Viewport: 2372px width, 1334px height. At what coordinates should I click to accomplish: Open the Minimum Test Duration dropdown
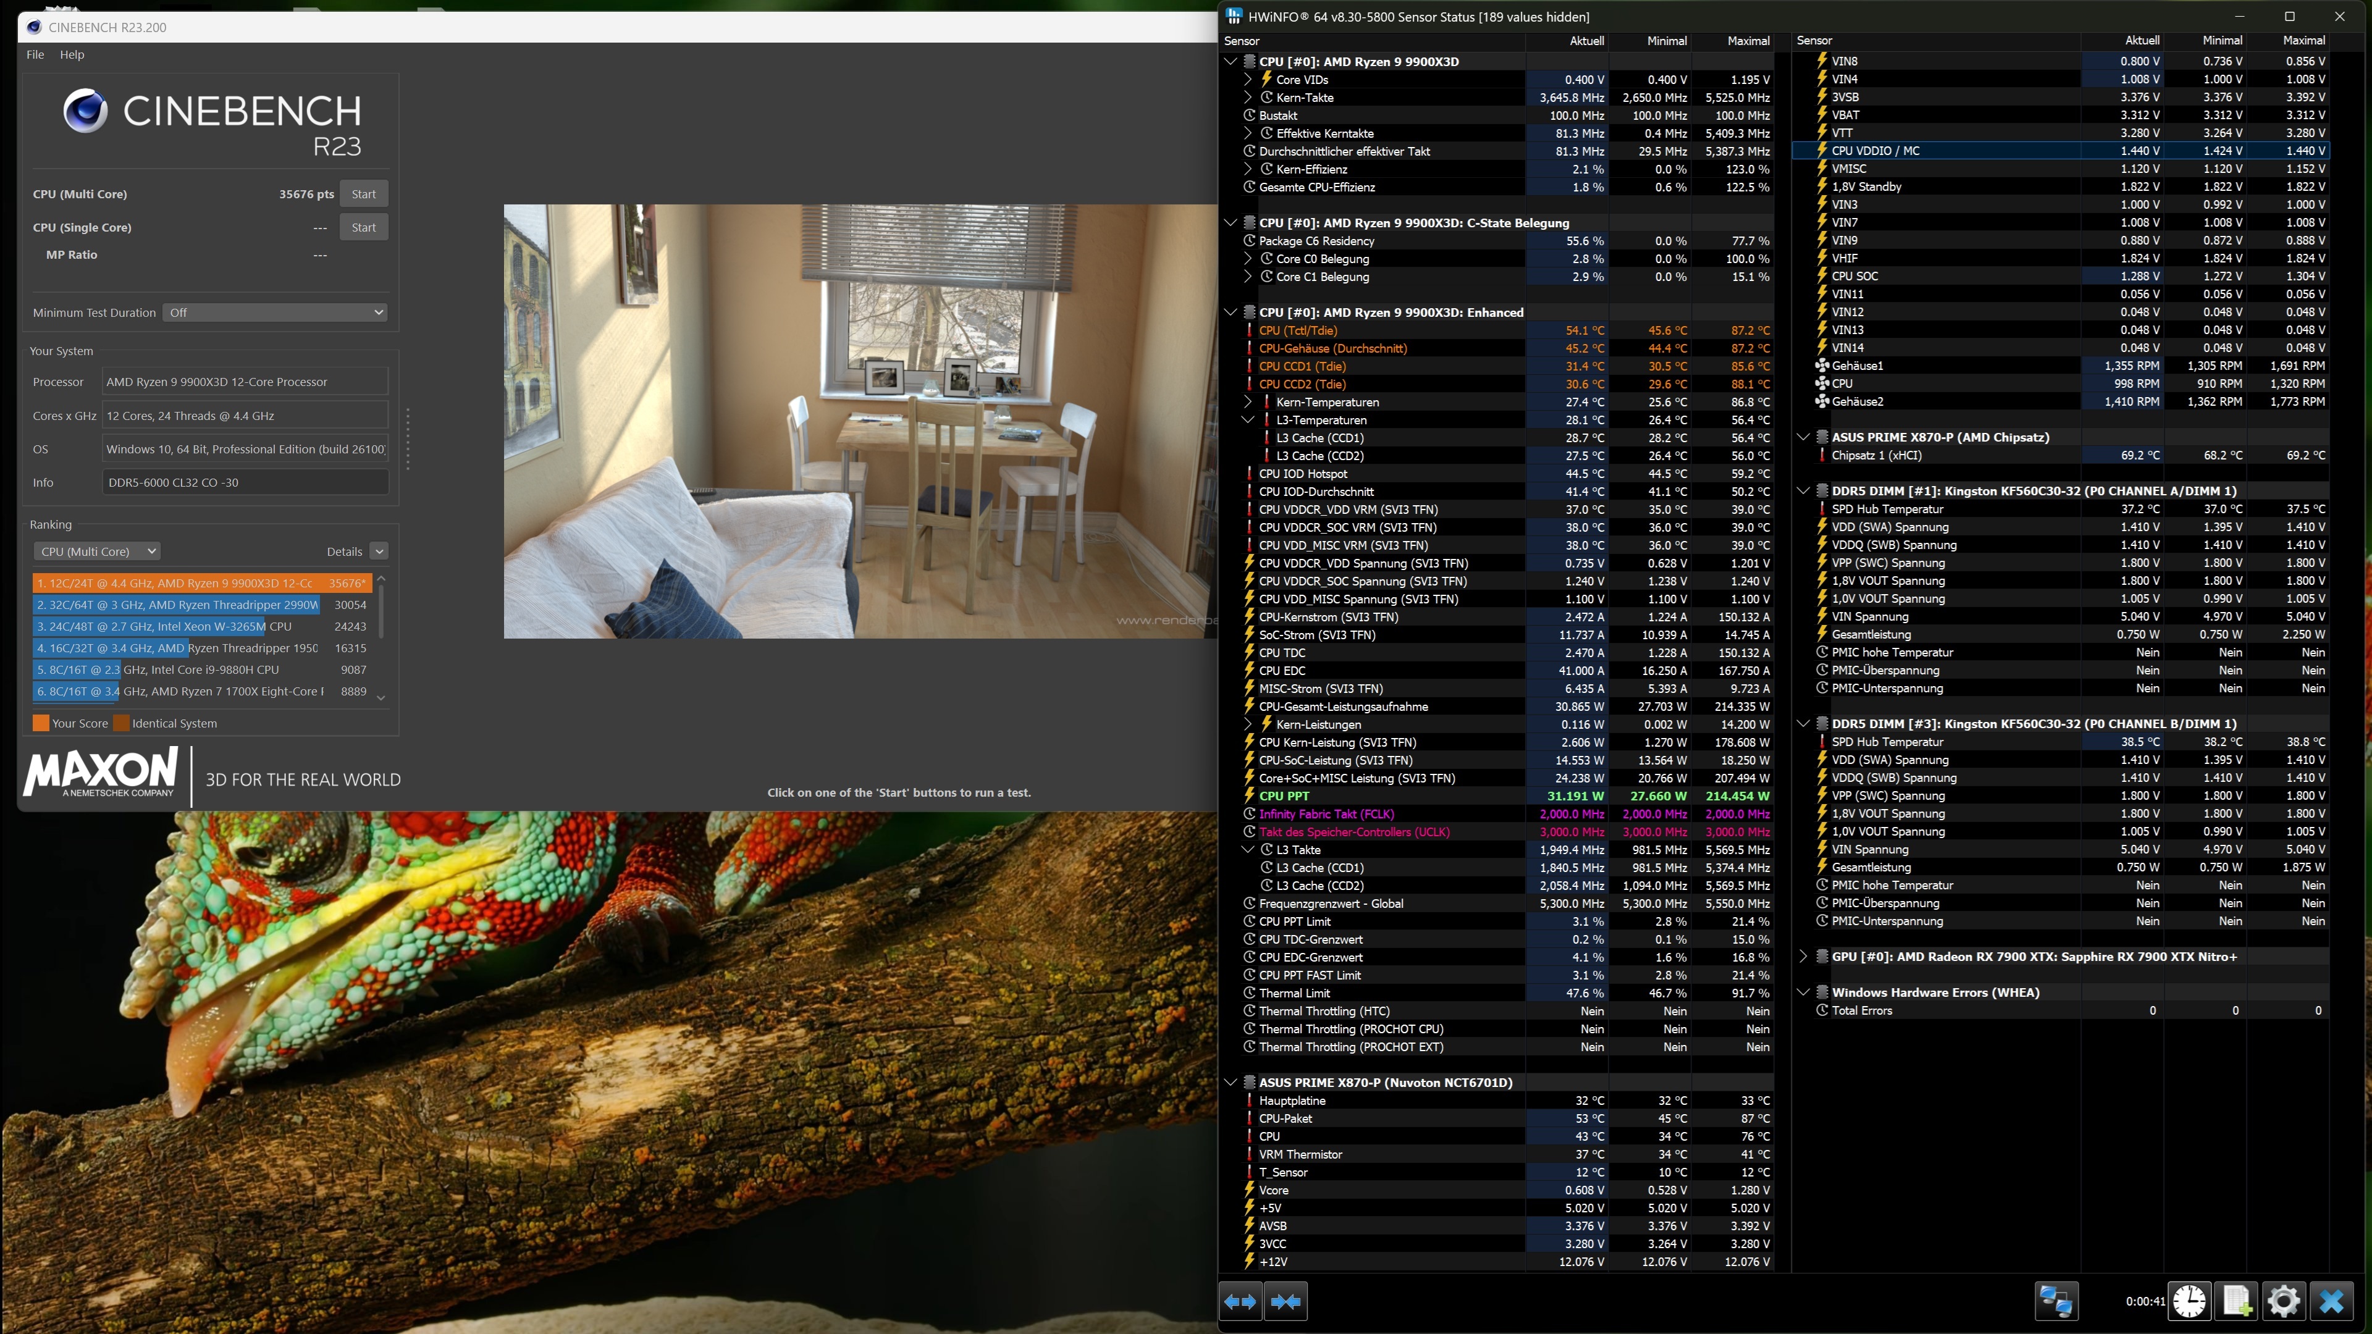(x=274, y=312)
